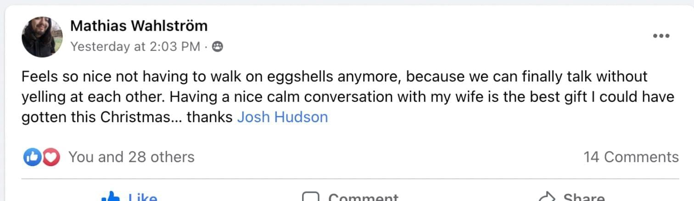Click the red heart reaction icon
The image size is (694, 201).
point(51,157)
